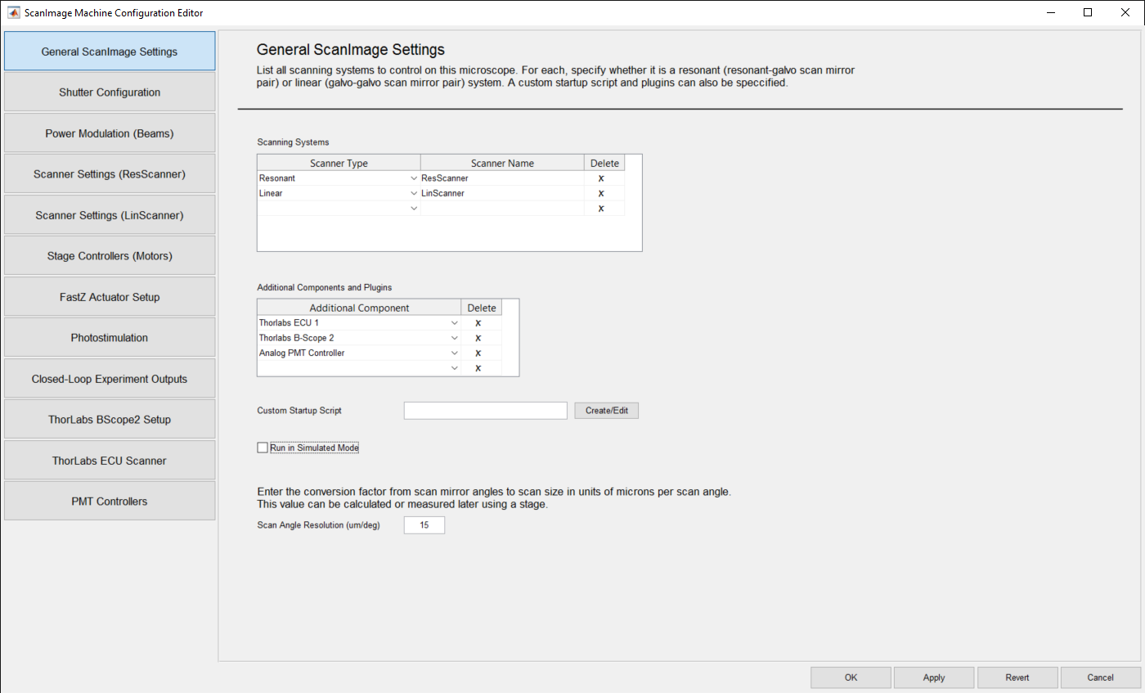This screenshot has width=1145, height=693.
Task: Delete the LinScanner row with its x
Action: 601,193
